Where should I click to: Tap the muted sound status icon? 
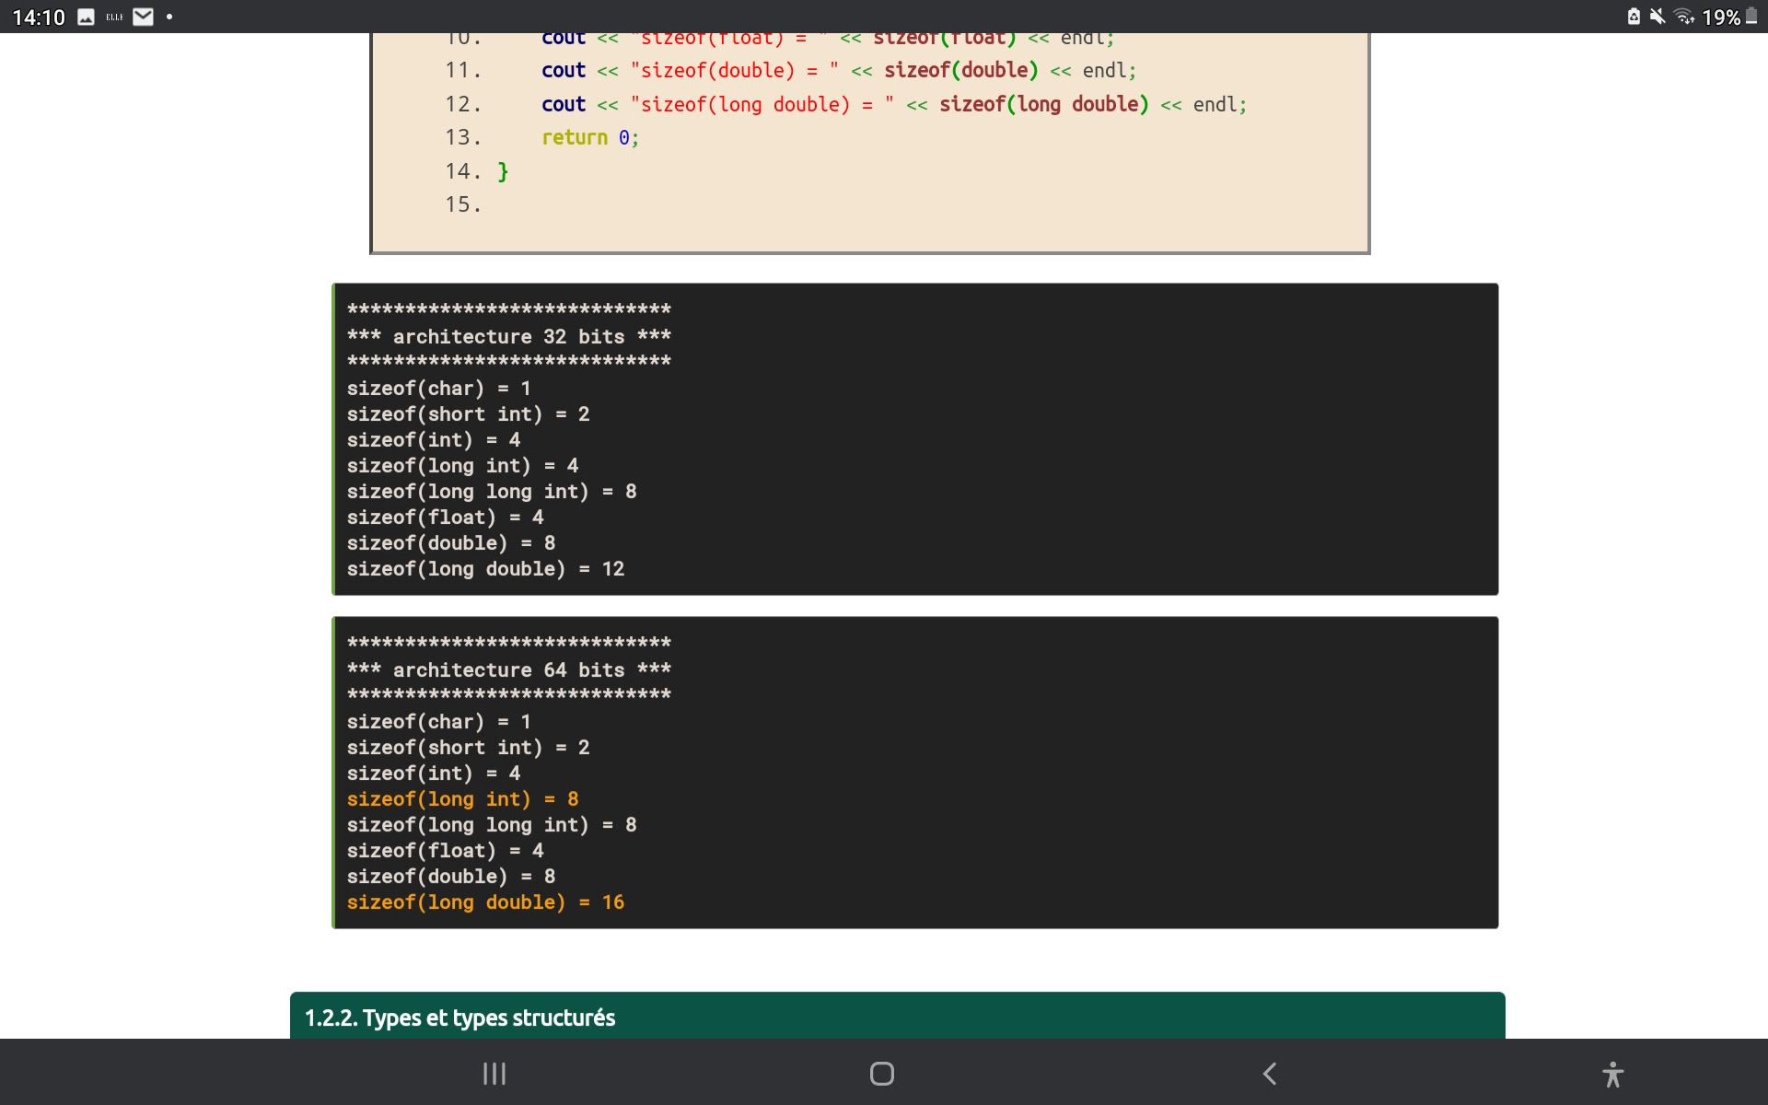(1657, 17)
